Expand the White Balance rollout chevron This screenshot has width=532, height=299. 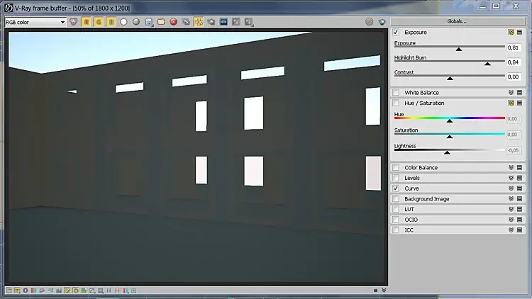[x=511, y=93]
